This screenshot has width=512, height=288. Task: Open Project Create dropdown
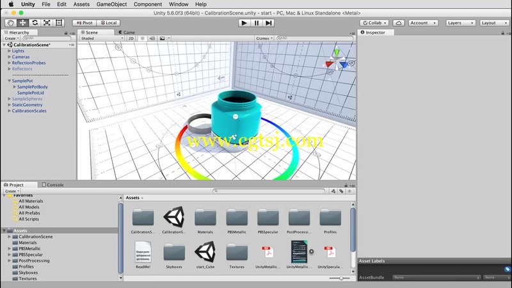pyautogui.click(x=12, y=191)
